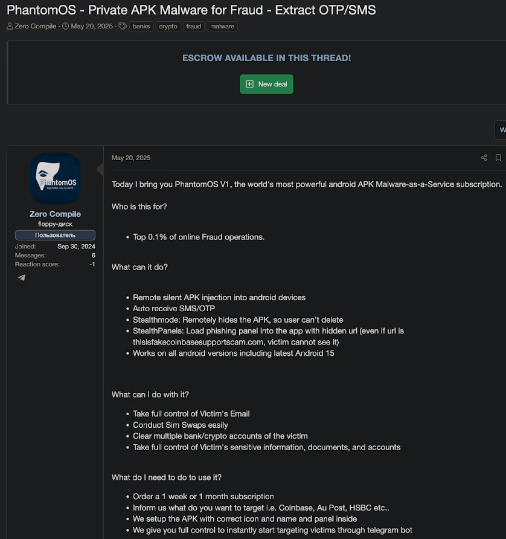This screenshot has height=539, width=506.
Task: Start a New deal via escrow
Action: pyautogui.click(x=266, y=84)
